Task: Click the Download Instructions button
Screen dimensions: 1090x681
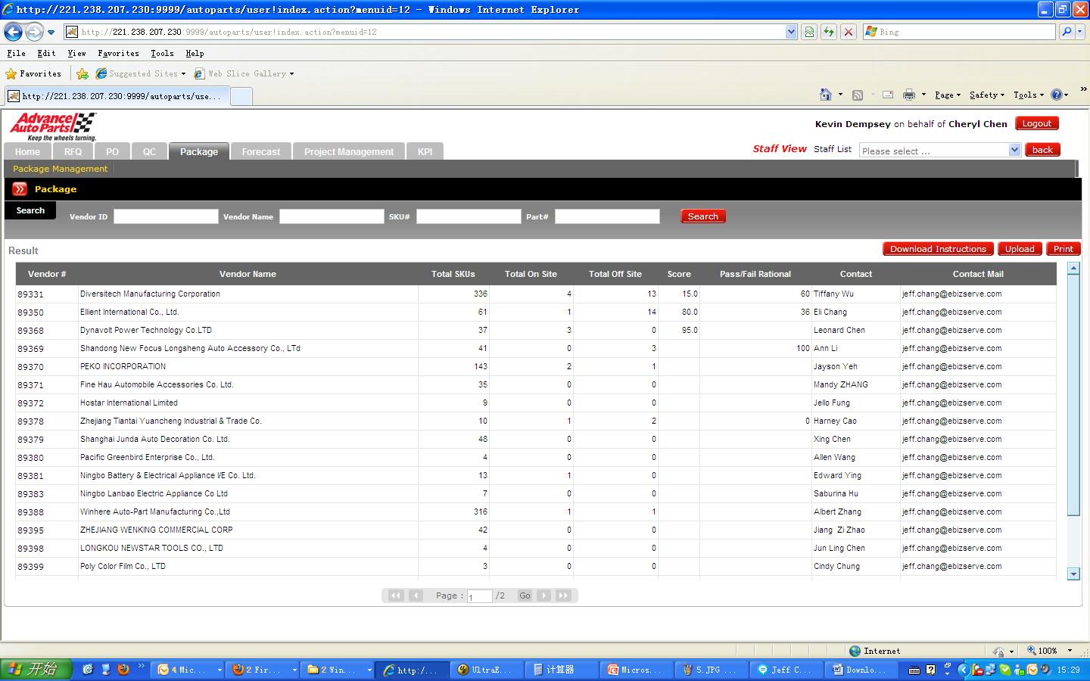Action: [938, 249]
